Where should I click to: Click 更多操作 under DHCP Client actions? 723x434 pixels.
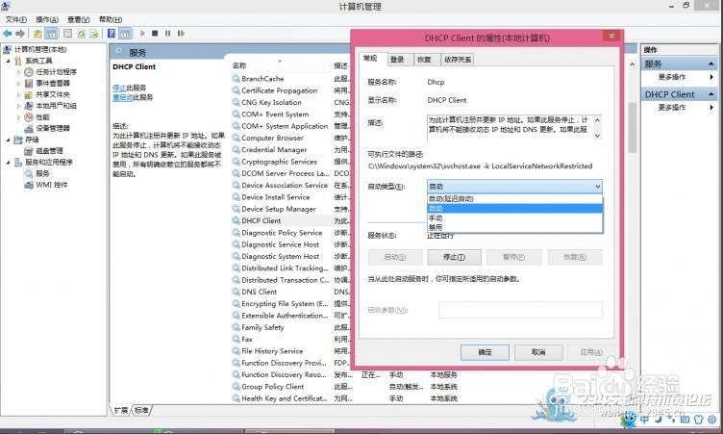coord(671,108)
